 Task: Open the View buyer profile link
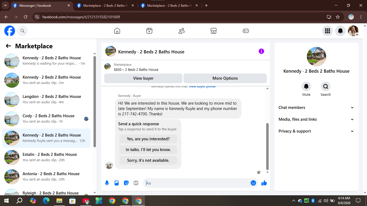[202, 87]
